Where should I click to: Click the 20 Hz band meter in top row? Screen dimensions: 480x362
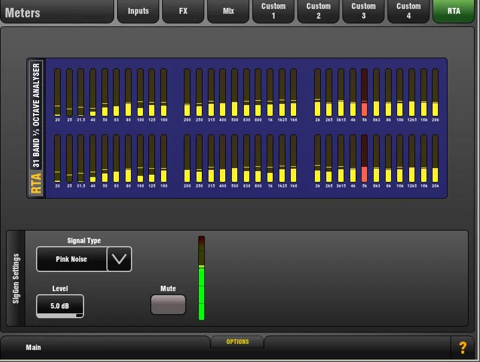[x=57, y=92]
